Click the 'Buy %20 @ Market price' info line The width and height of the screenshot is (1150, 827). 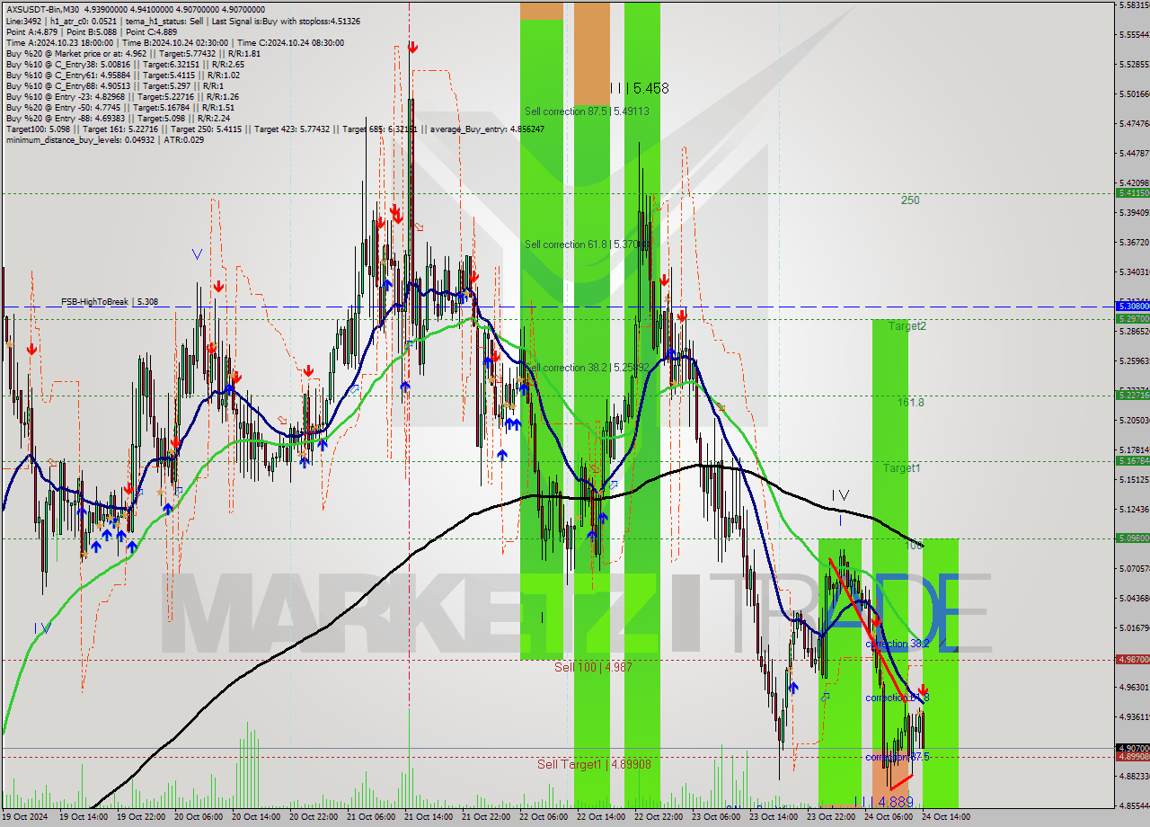(x=133, y=53)
